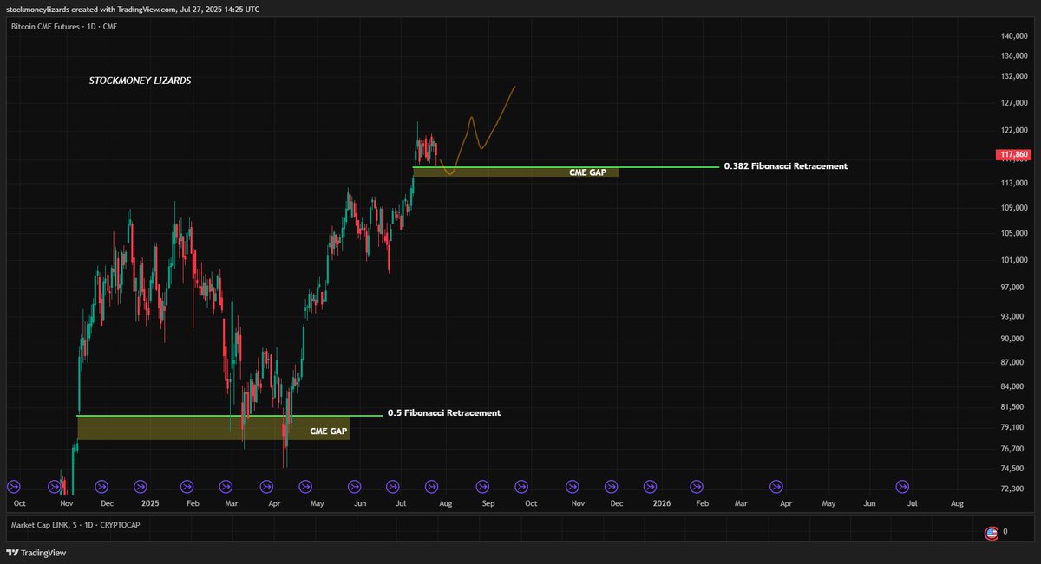Click the 72,300 price axis label
The height and width of the screenshot is (564, 1041).
(1012, 489)
